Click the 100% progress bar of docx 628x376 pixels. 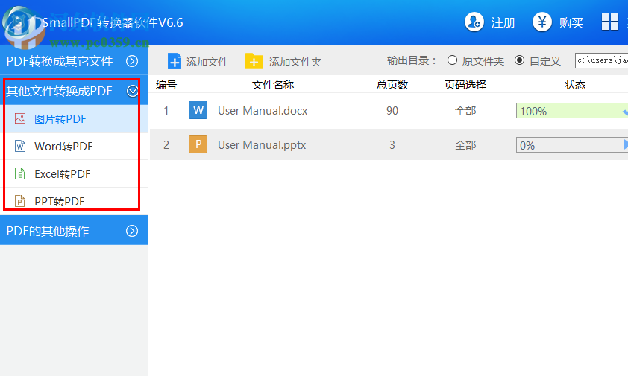pyautogui.click(x=572, y=111)
